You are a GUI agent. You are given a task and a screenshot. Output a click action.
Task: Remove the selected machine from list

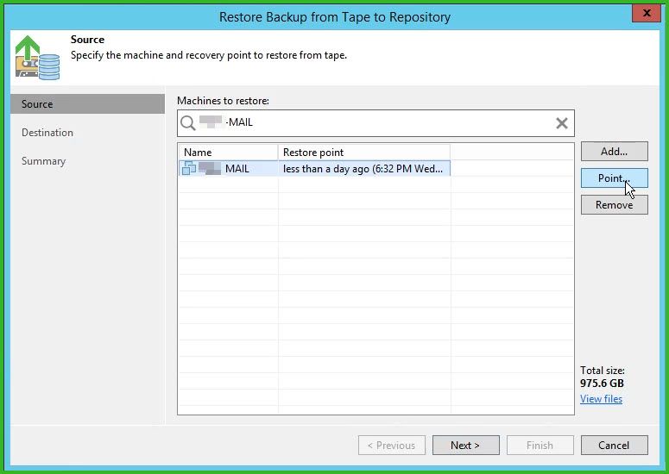(614, 205)
